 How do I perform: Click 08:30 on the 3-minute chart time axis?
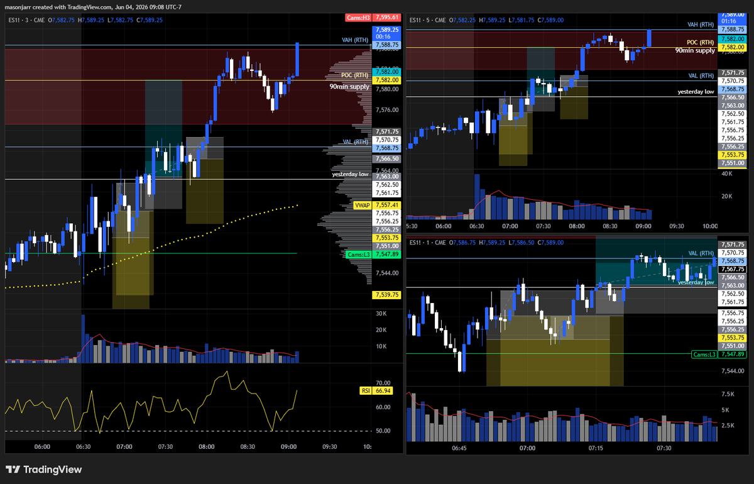pos(248,447)
